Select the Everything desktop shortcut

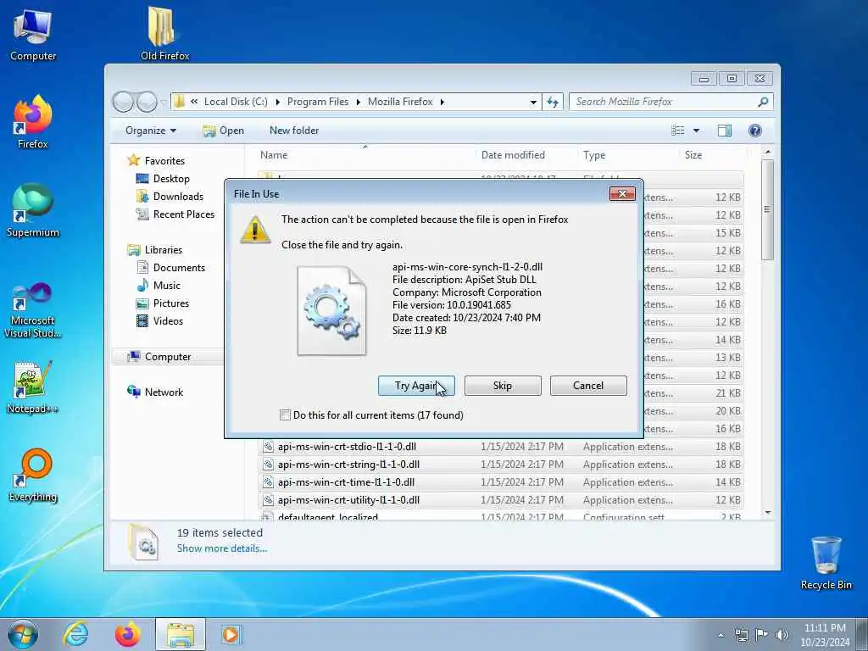click(x=33, y=476)
